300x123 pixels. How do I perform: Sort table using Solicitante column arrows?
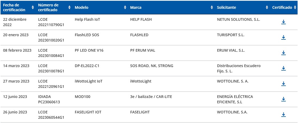point(267,7)
